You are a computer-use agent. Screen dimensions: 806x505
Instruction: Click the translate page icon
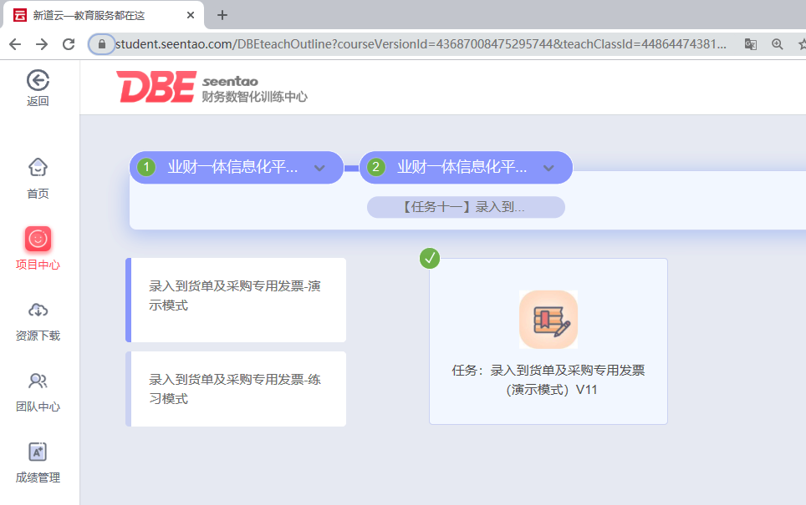[751, 44]
